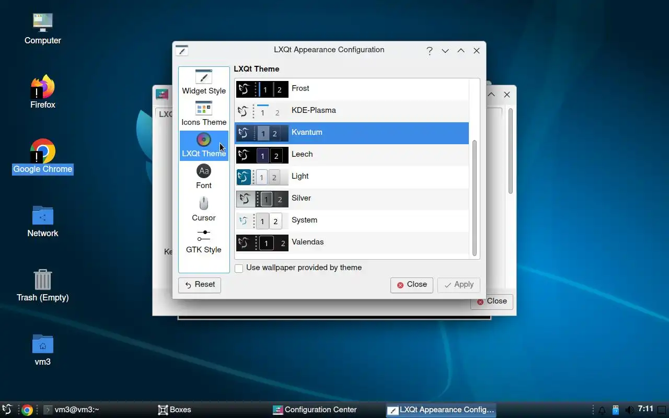Select the Network desktop folder

[x=43, y=221]
